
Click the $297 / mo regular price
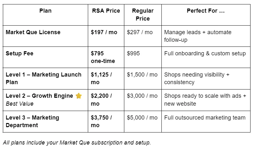coord(140,32)
